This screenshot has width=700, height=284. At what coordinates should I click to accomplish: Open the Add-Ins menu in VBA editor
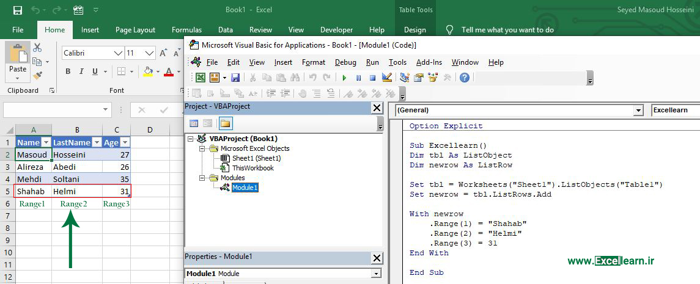[x=429, y=62]
